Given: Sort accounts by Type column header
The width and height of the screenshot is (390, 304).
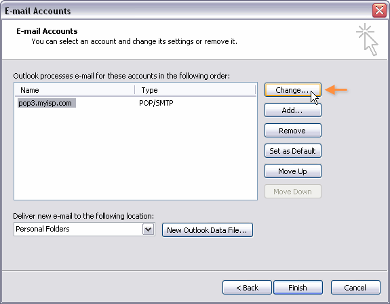Looking at the screenshot, I should [x=195, y=90].
